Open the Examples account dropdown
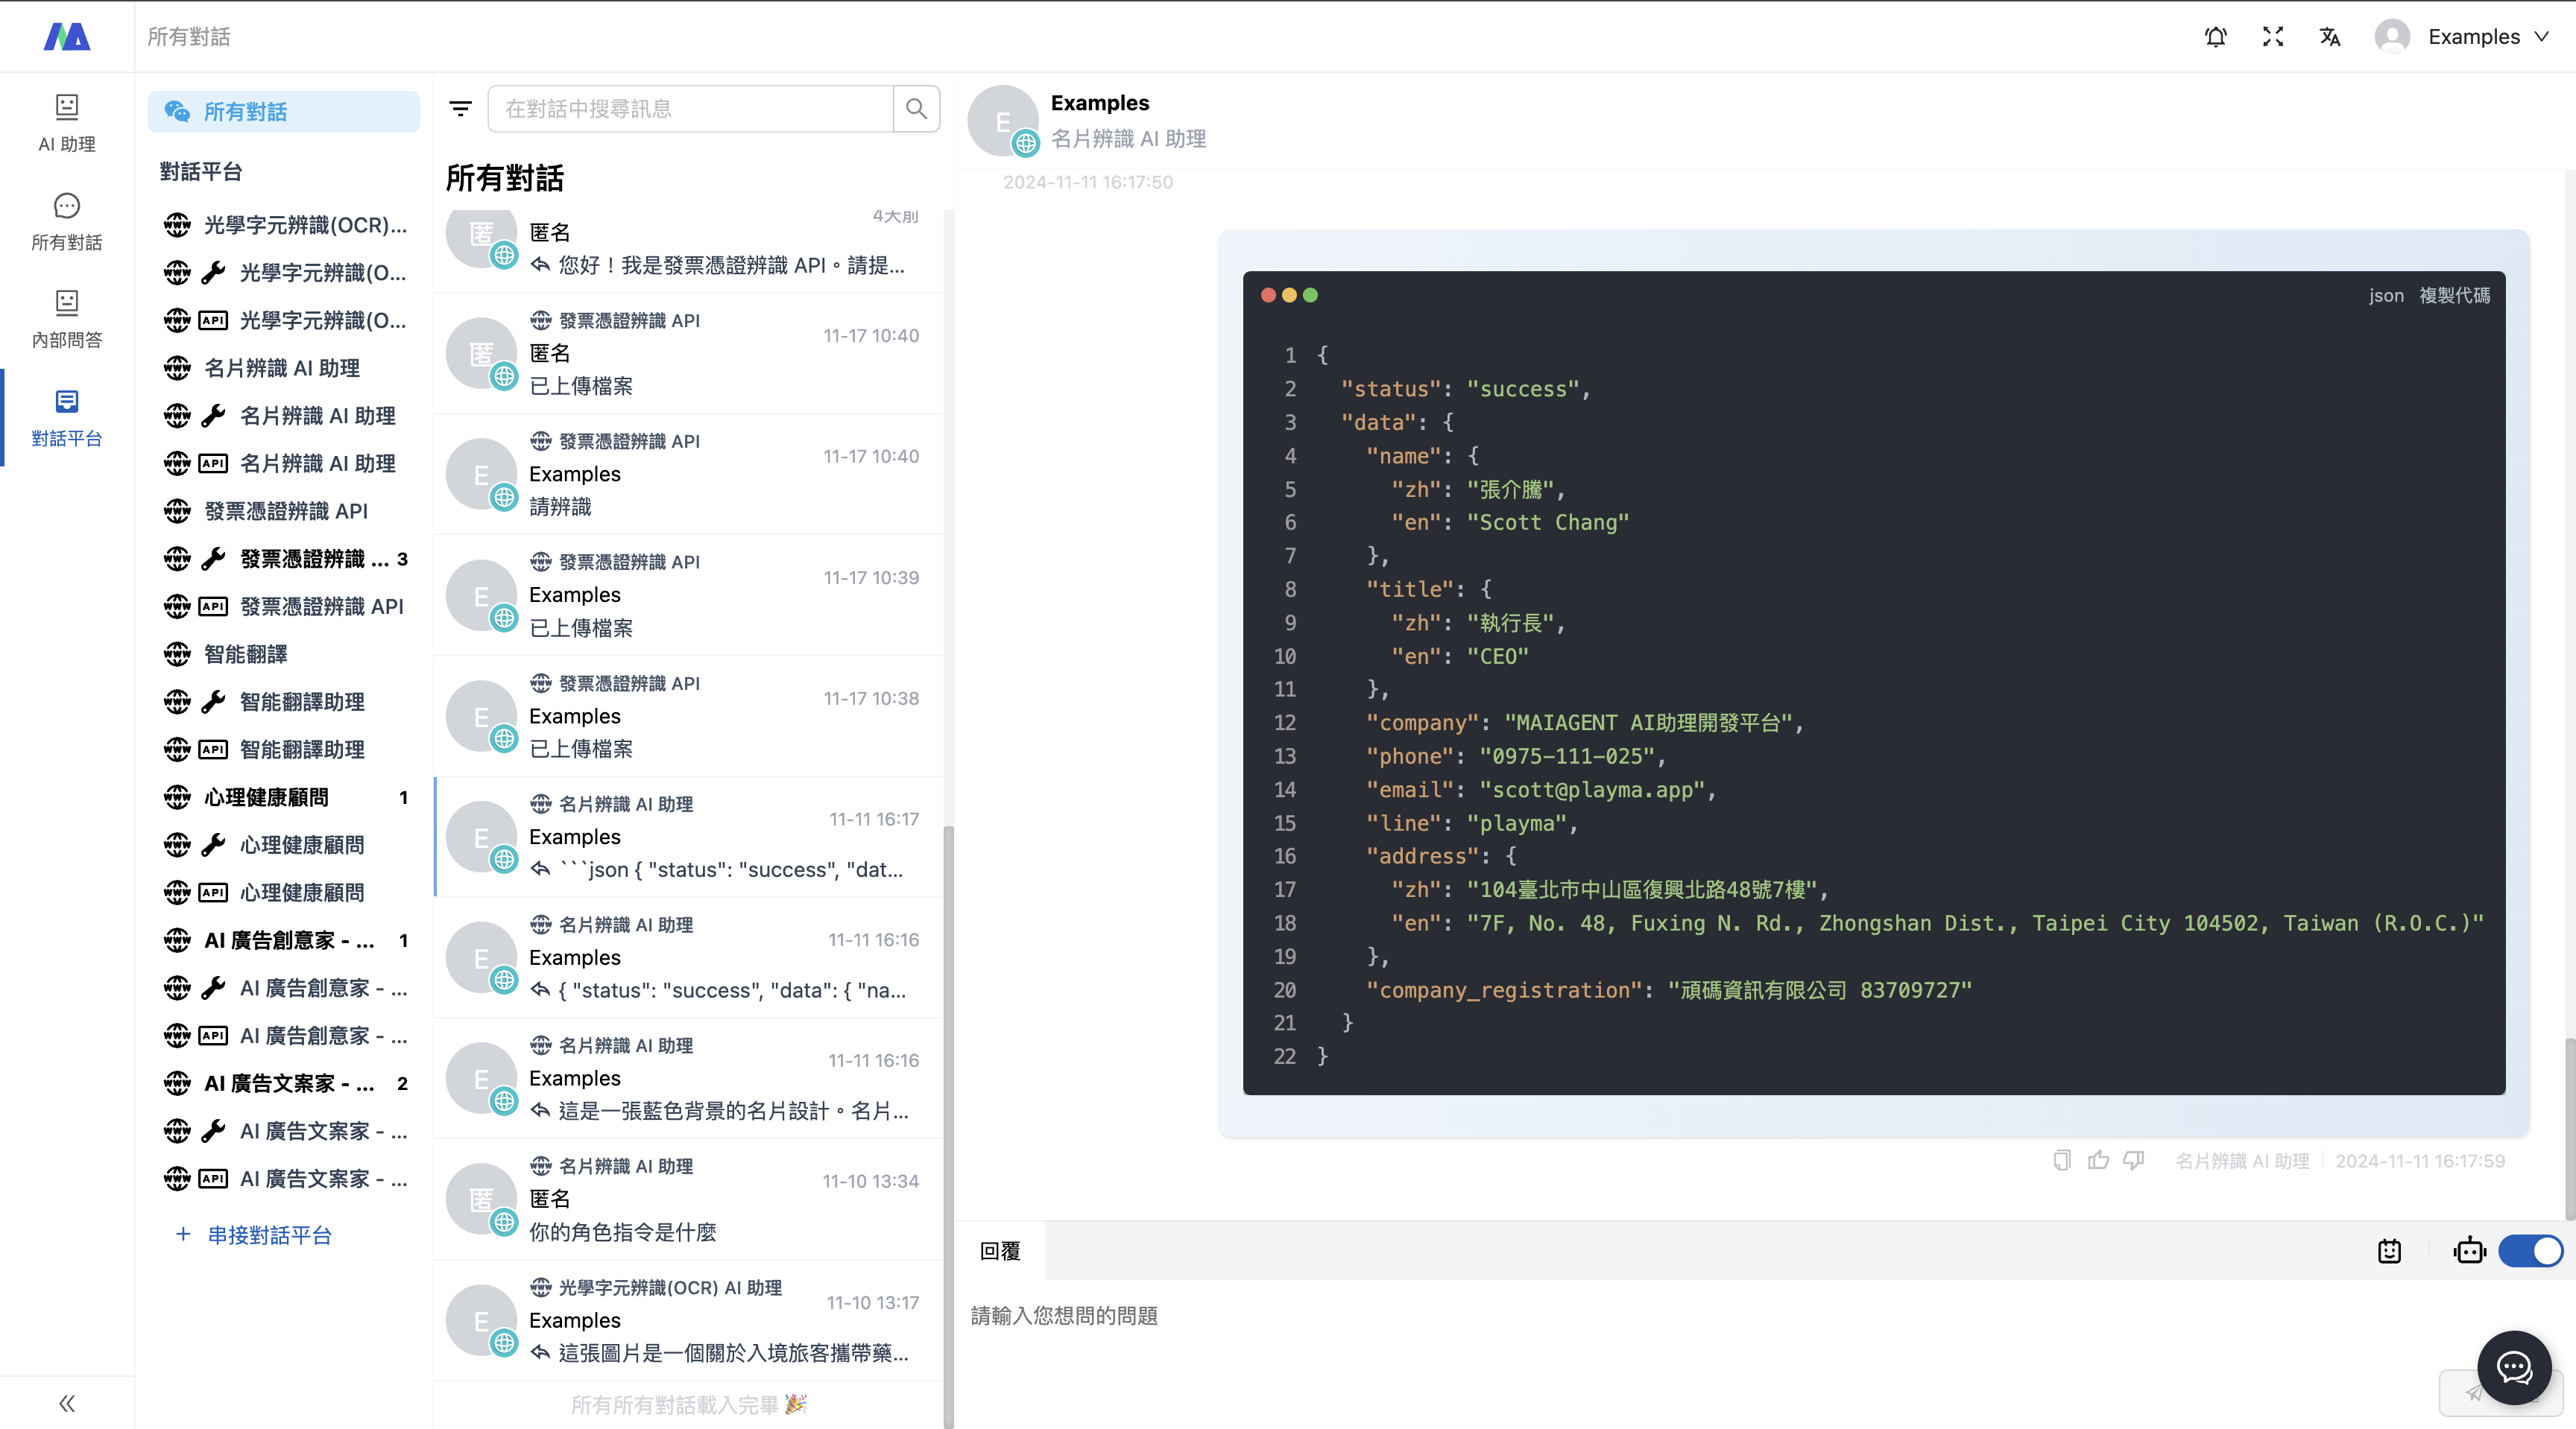The image size is (2576, 1429). tap(2474, 37)
